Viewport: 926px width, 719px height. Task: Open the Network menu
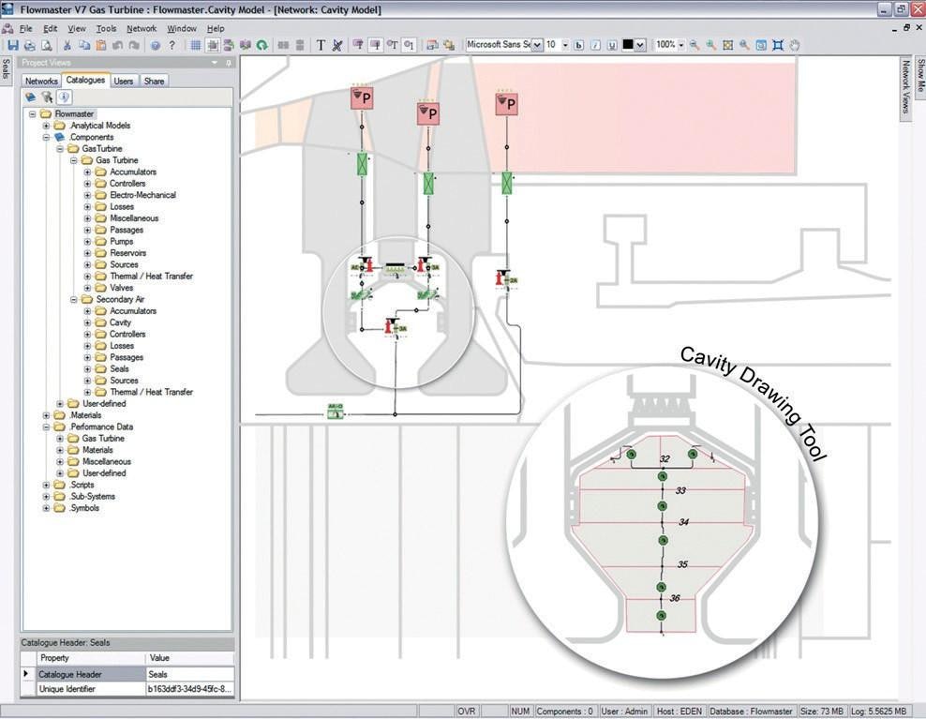[142, 27]
